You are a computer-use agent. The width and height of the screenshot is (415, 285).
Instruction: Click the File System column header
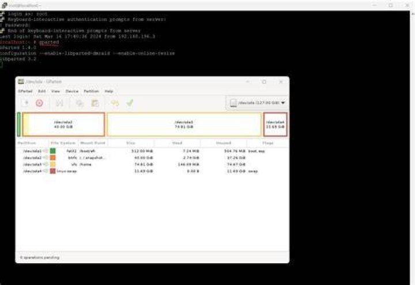click(63, 143)
